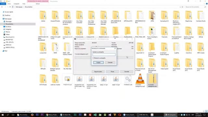Select the VideoCopilot folder
The width and height of the screenshot is (208, 117).
pos(164,64)
